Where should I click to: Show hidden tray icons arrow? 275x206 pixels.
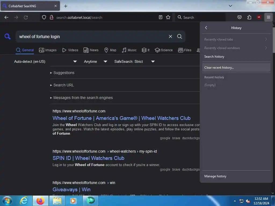(x=235, y=201)
